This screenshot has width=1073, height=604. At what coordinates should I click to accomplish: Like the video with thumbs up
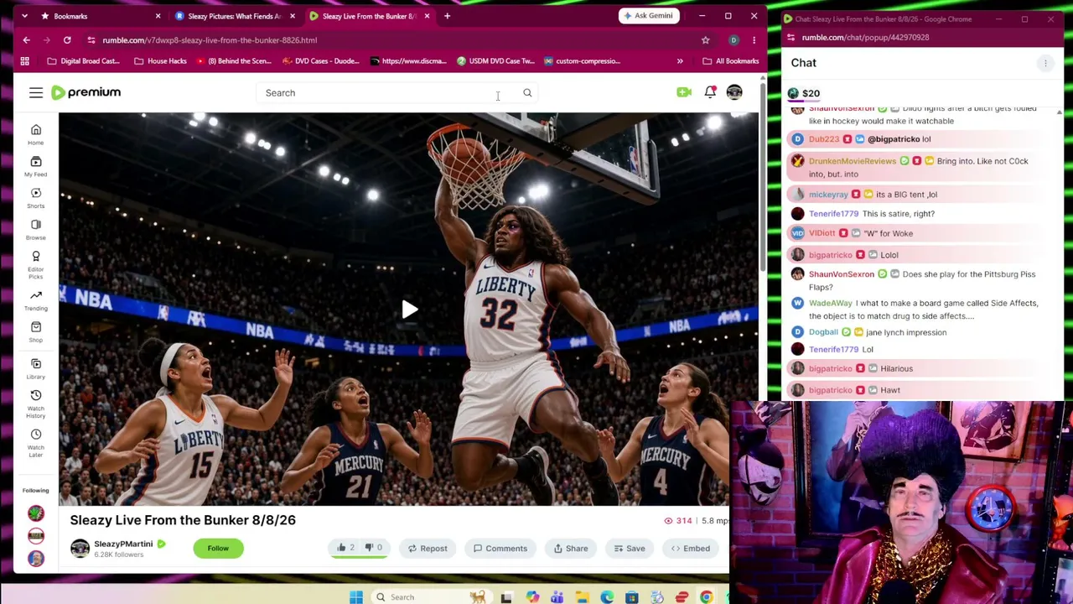tap(345, 548)
